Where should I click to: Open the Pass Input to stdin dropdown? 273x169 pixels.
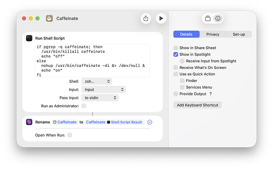click(x=100, y=97)
